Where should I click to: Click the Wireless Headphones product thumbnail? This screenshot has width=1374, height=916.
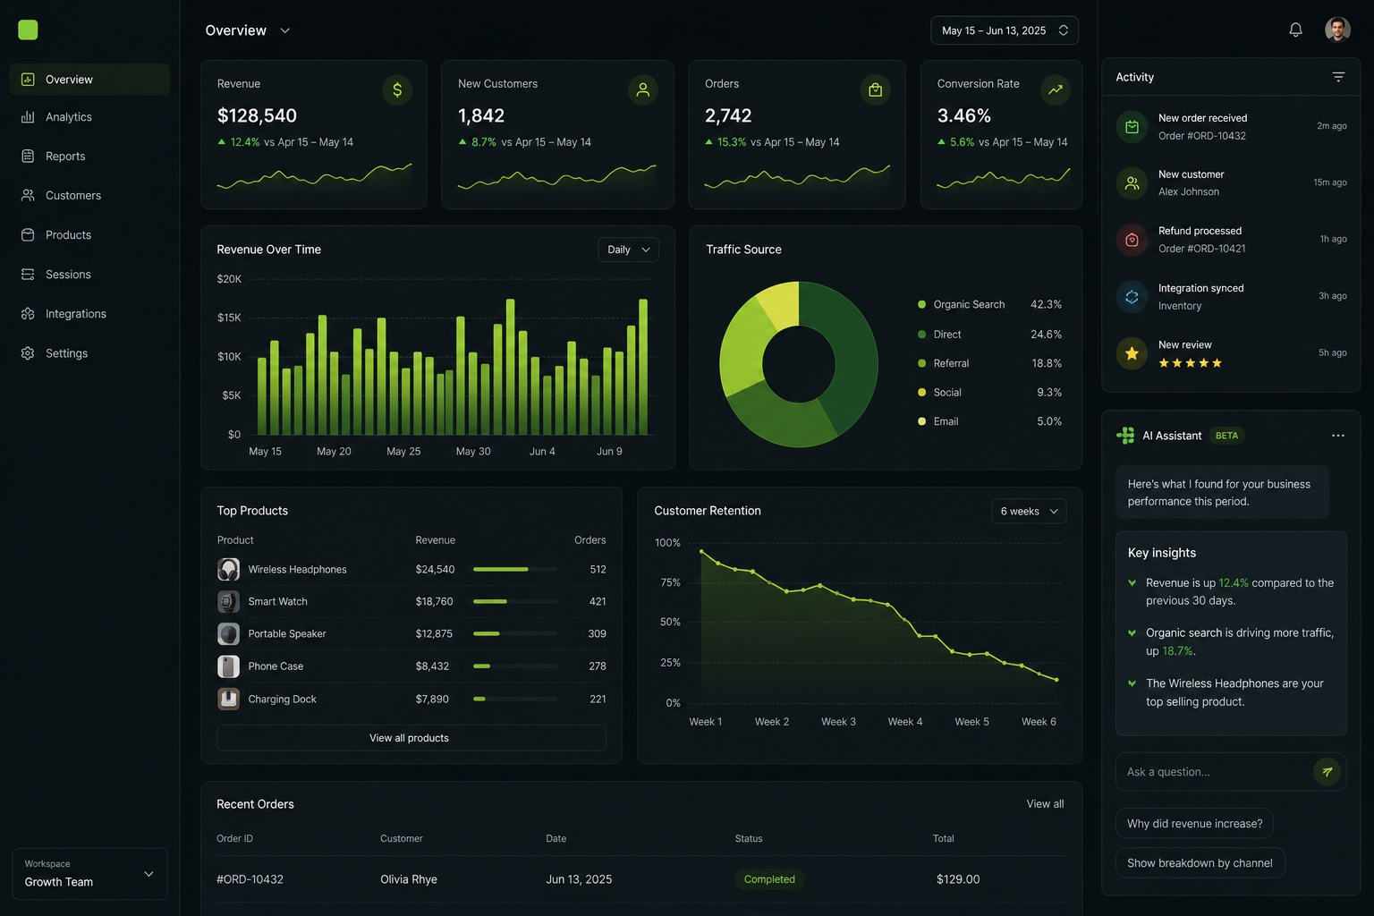point(229,570)
